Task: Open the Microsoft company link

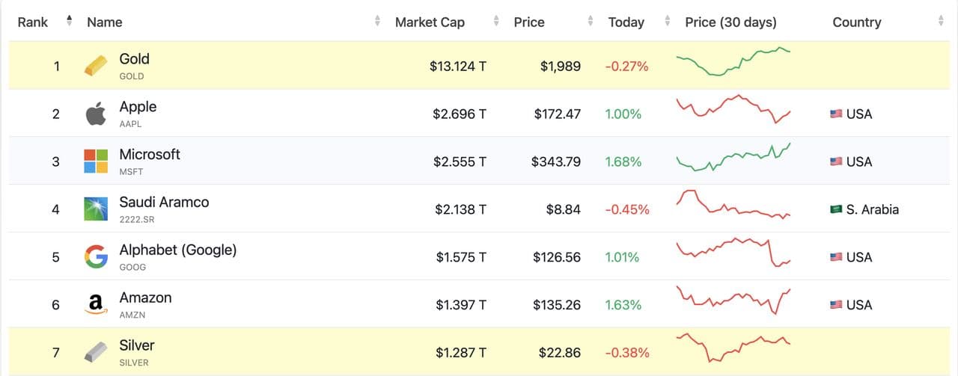Action: 150,155
